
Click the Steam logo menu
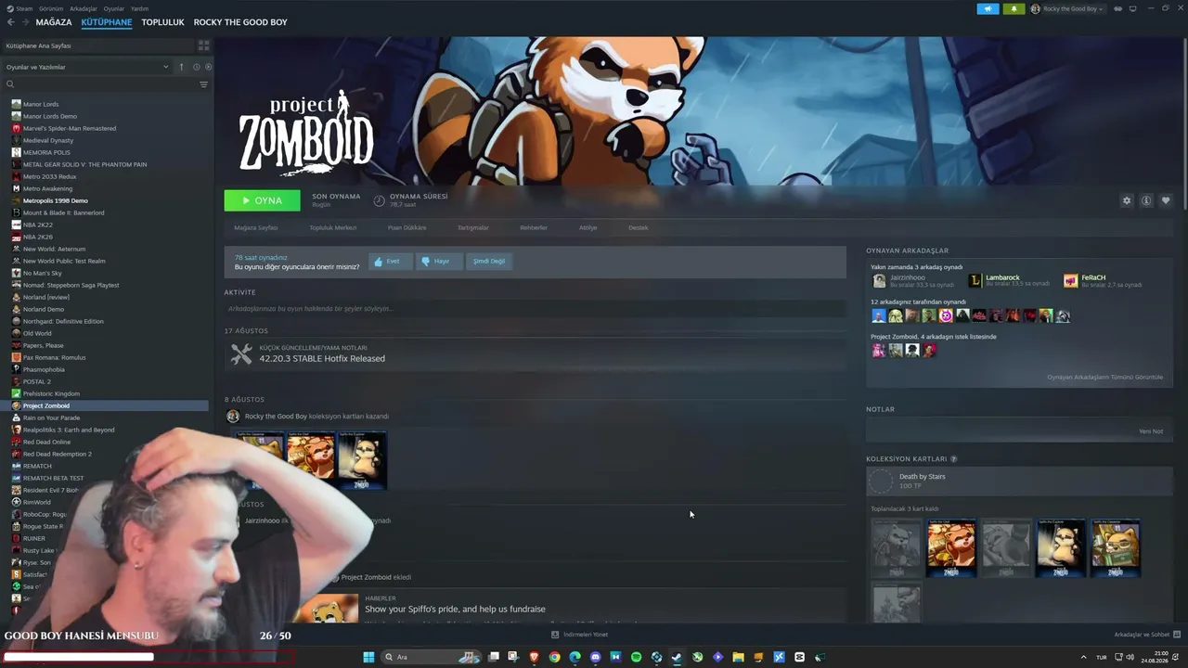[x=19, y=8]
